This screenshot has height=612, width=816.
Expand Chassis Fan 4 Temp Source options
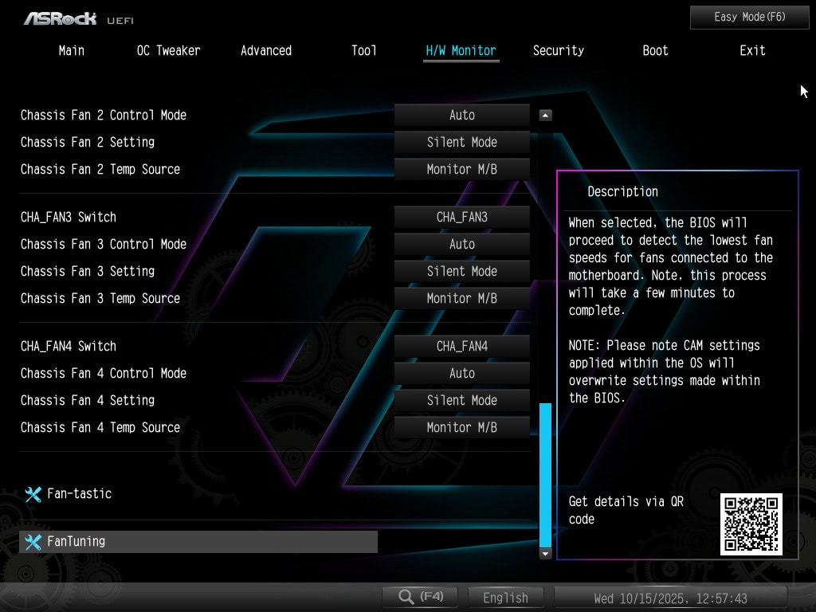[461, 428]
